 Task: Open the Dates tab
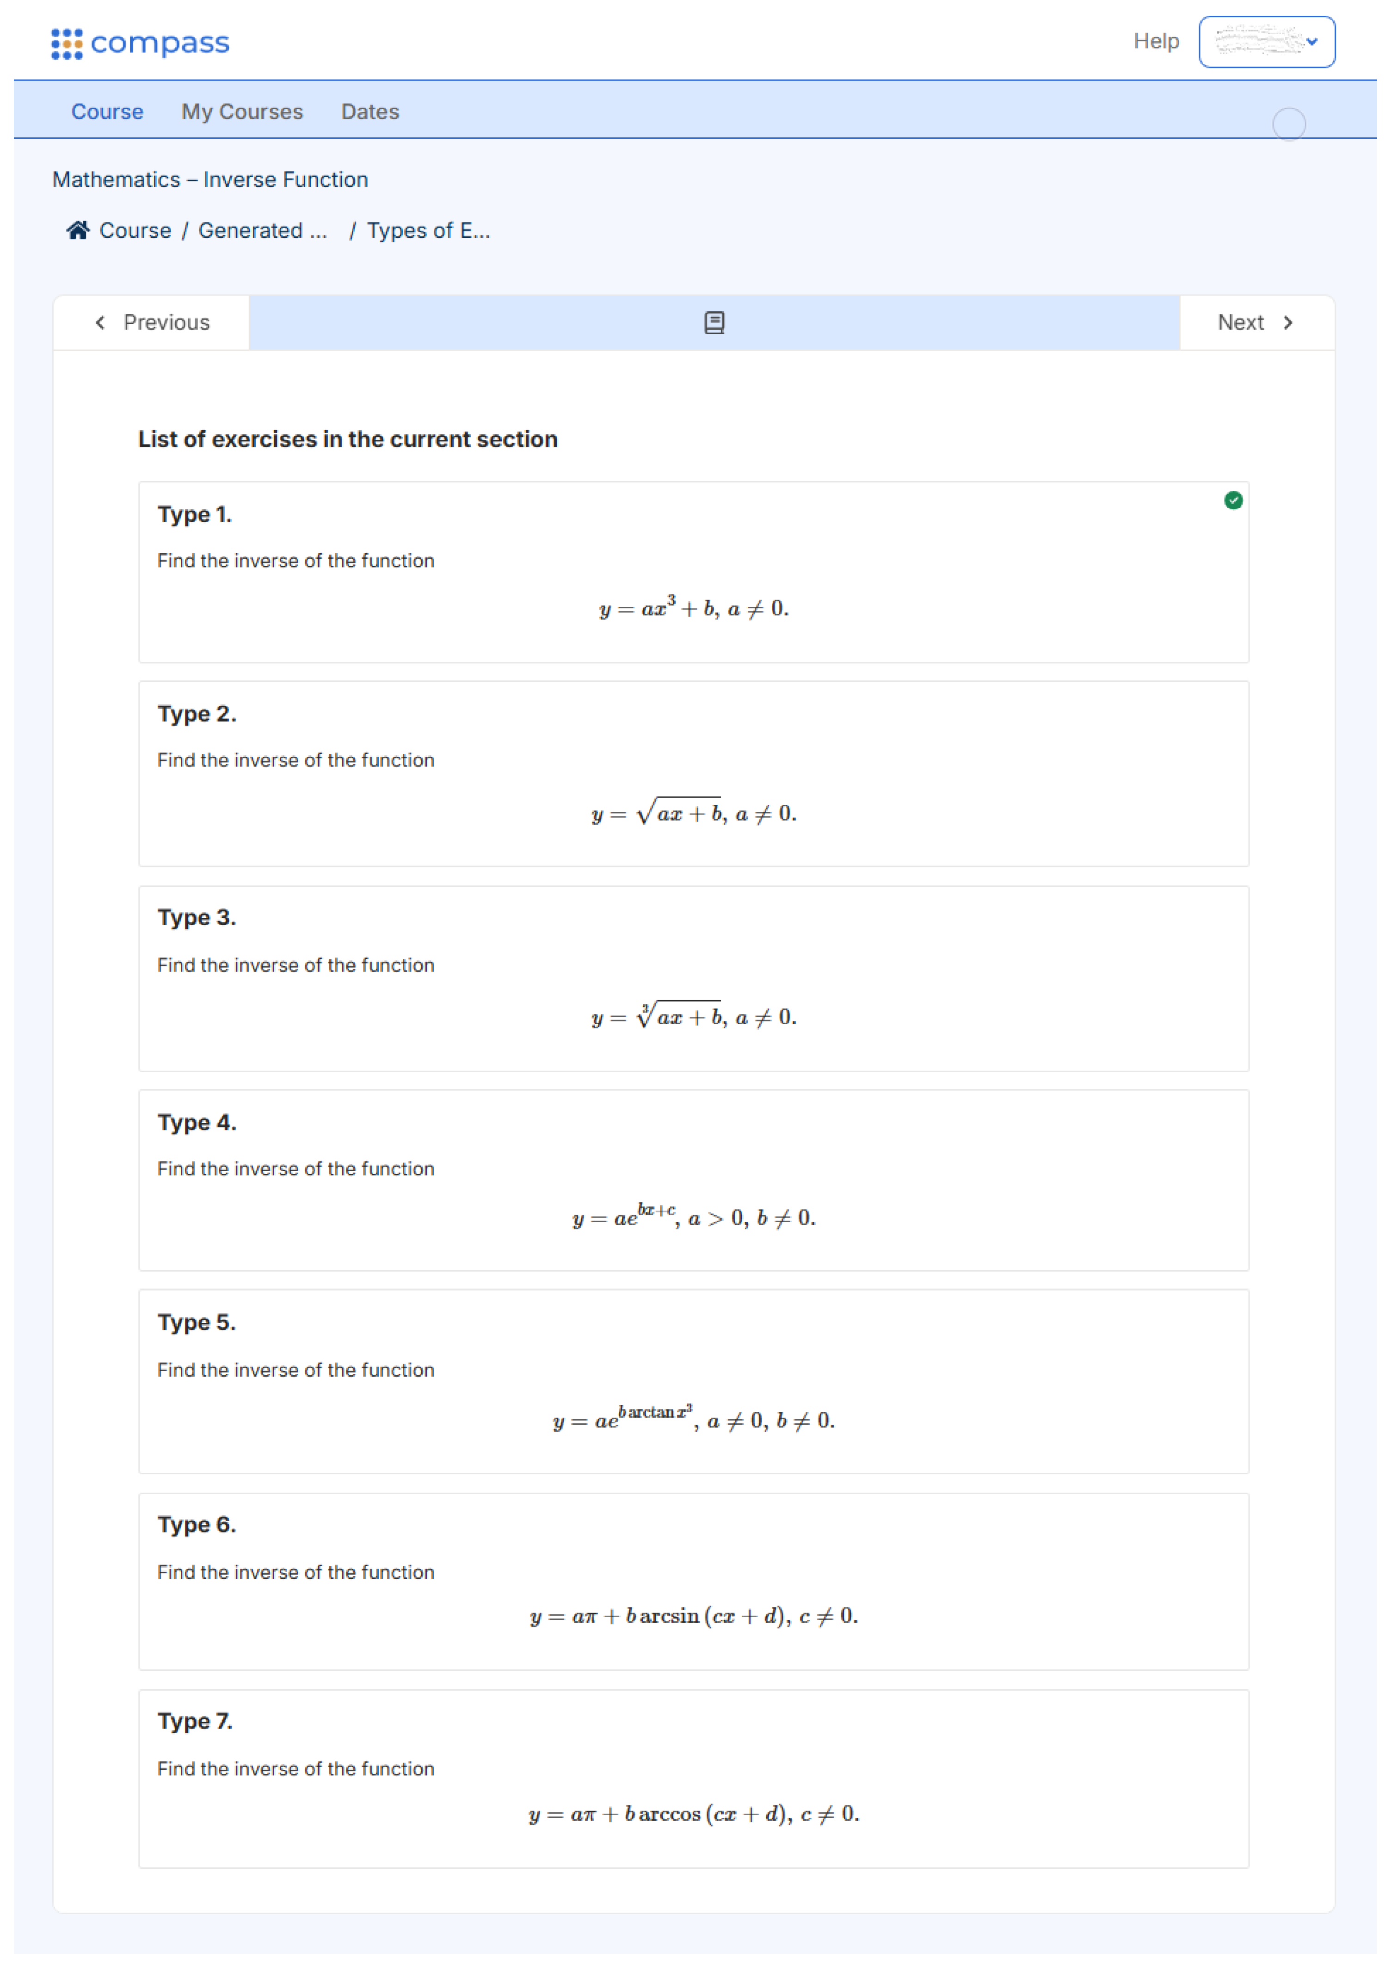[x=370, y=112]
